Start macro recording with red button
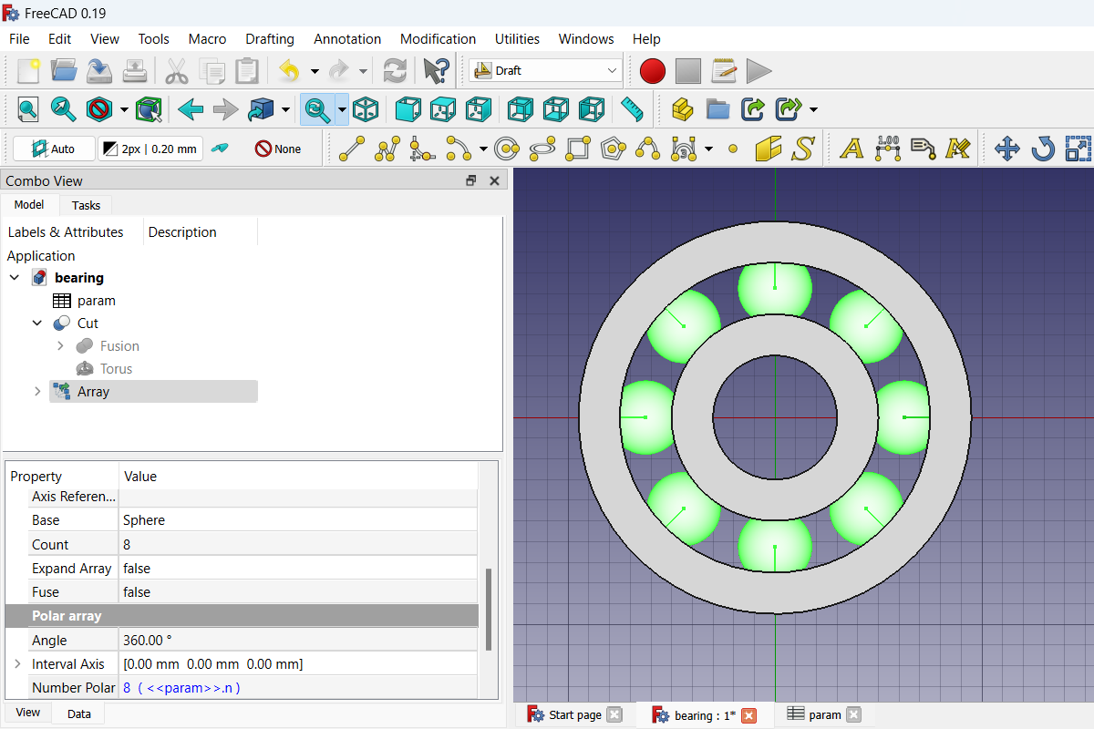Viewport: 1094px width, 729px height. click(653, 70)
